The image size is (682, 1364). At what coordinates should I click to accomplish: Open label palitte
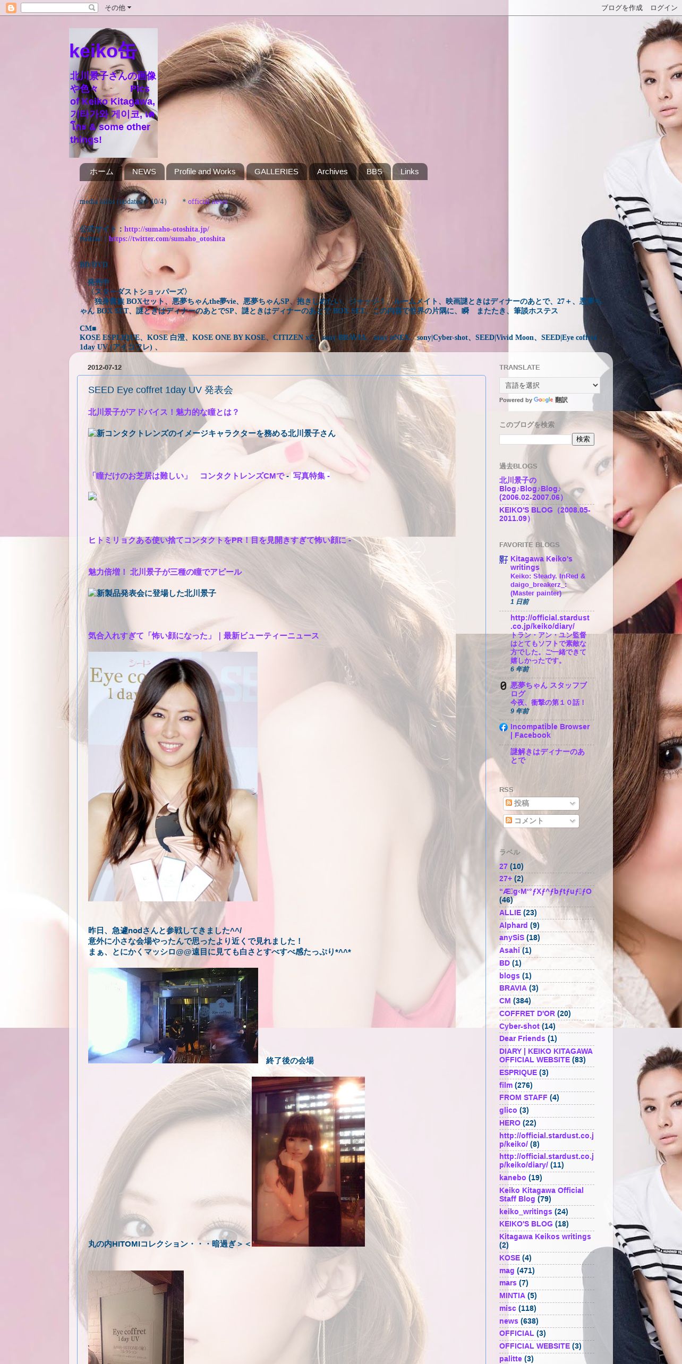tap(510, 1359)
